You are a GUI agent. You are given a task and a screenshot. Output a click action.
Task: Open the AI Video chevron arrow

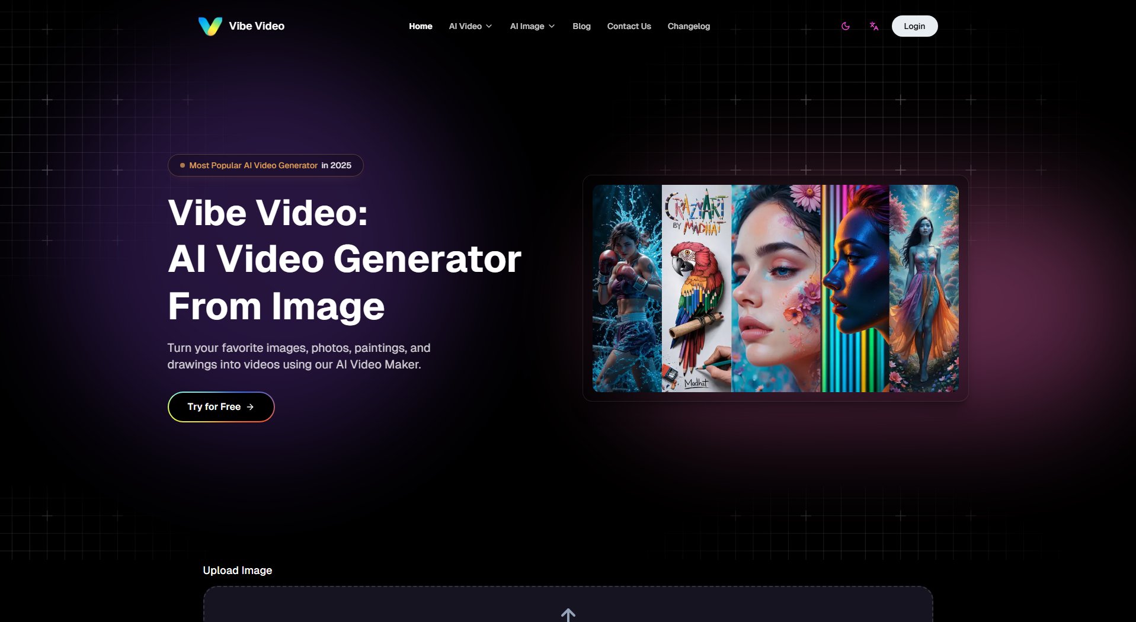click(x=489, y=26)
